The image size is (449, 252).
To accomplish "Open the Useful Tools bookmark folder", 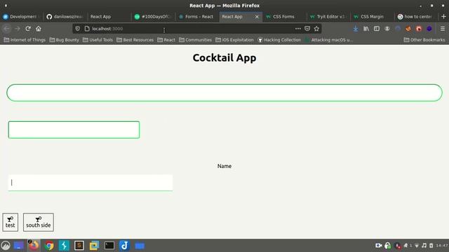I will (x=98, y=40).
